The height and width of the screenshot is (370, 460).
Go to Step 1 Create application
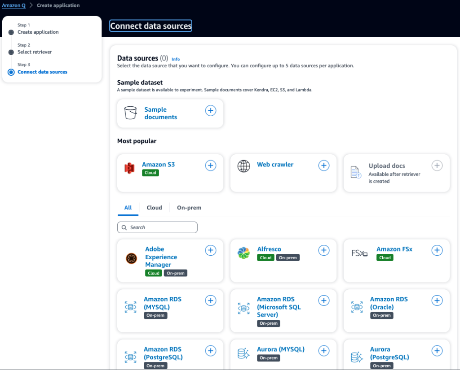(38, 32)
